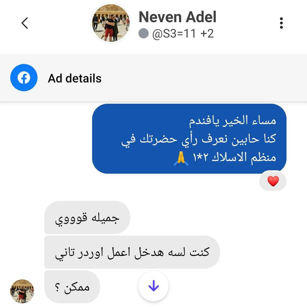Tap the Facebook logo icon
This screenshot has height=307, width=307.
pyautogui.click(x=24, y=78)
